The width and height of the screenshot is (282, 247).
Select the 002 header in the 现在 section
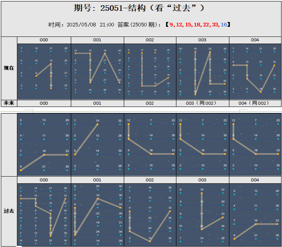(x=150, y=40)
